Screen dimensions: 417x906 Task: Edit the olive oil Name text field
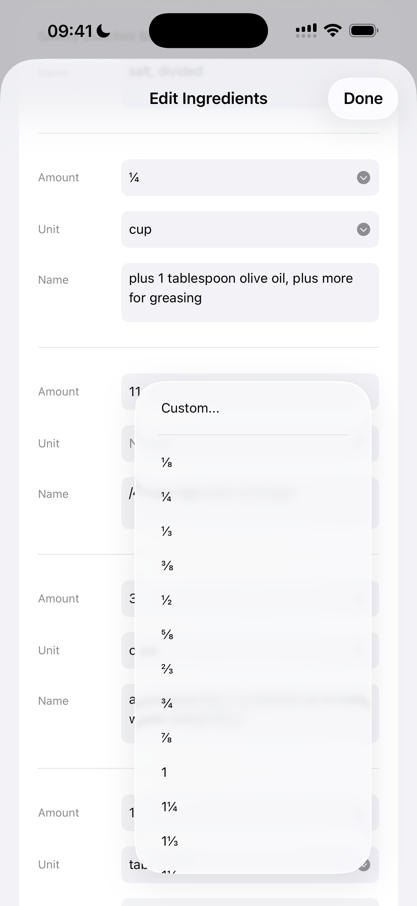pos(250,292)
